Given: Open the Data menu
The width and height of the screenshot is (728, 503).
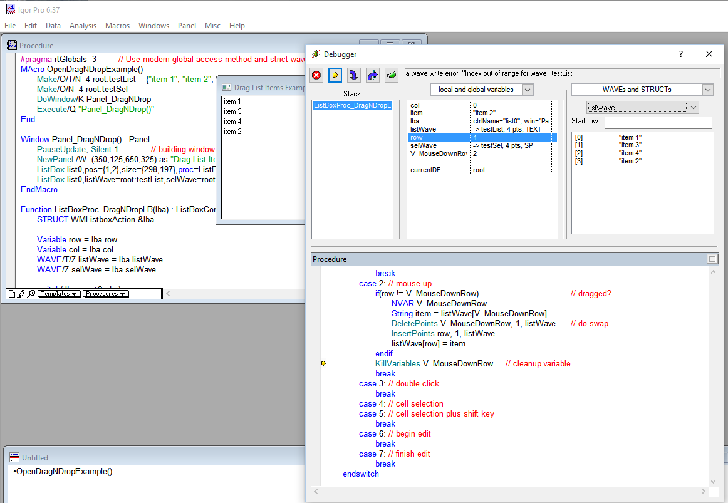Looking at the screenshot, I should coord(53,26).
